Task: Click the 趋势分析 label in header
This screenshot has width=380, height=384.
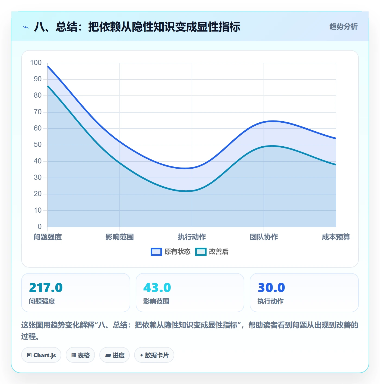Action: (x=343, y=27)
